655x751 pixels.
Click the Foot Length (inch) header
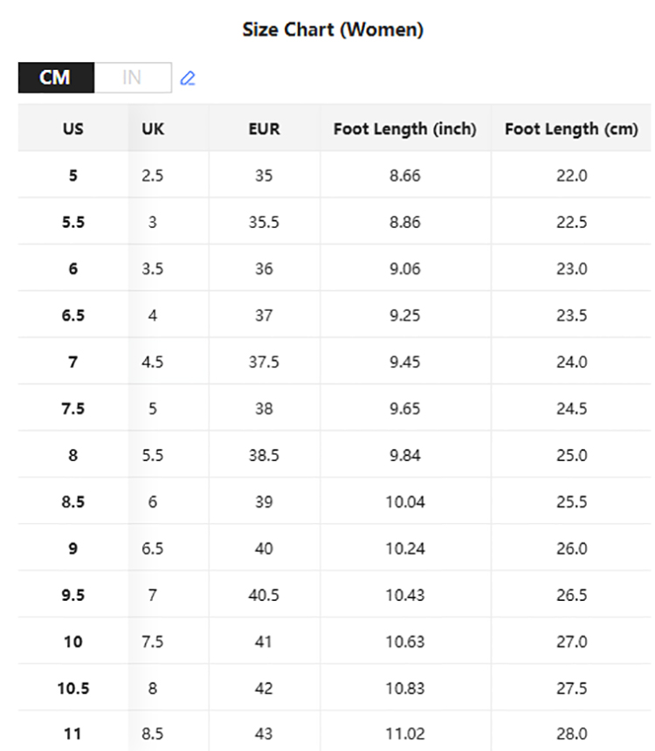coord(405,129)
